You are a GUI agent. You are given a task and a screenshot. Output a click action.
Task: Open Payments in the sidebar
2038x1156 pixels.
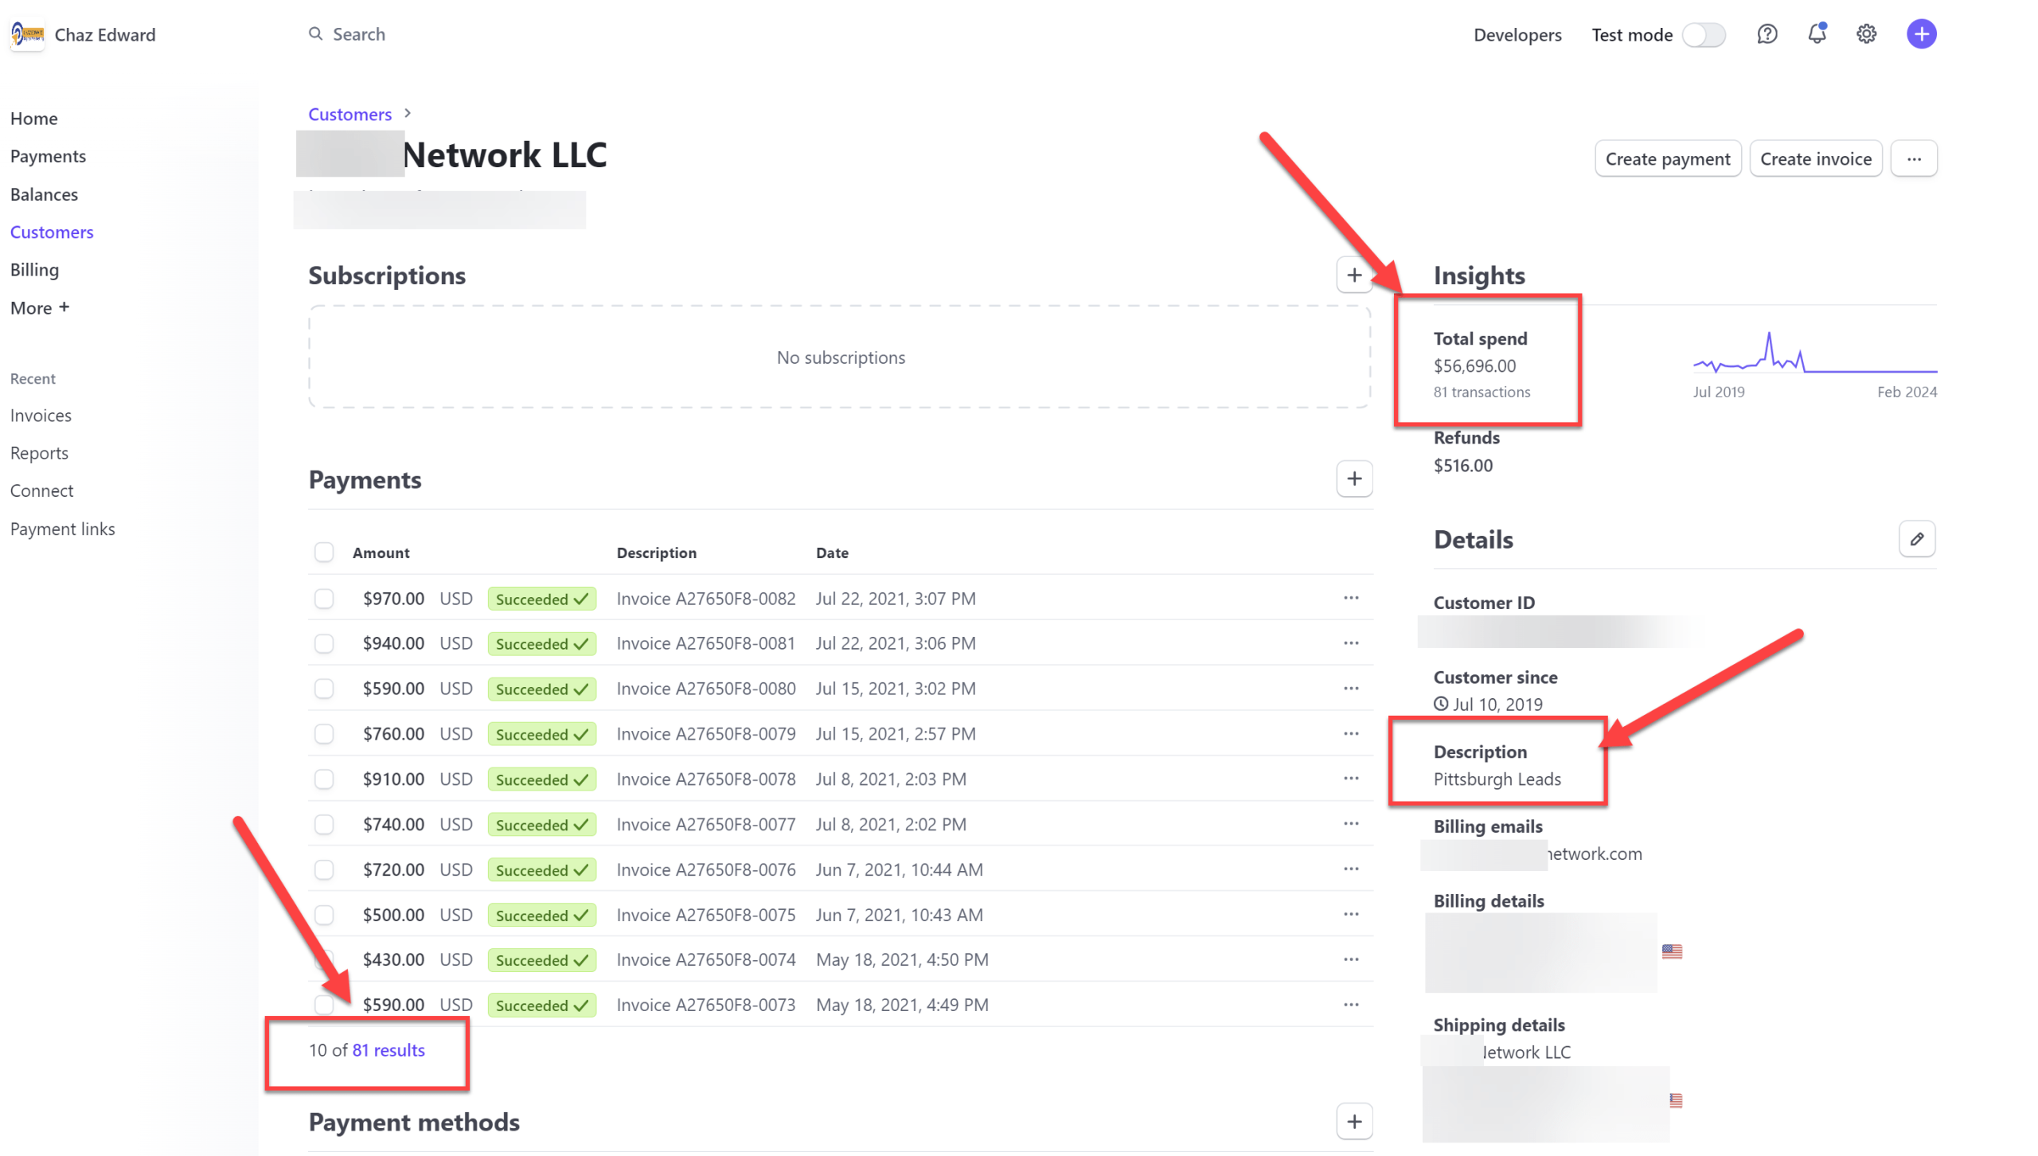coord(48,156)
